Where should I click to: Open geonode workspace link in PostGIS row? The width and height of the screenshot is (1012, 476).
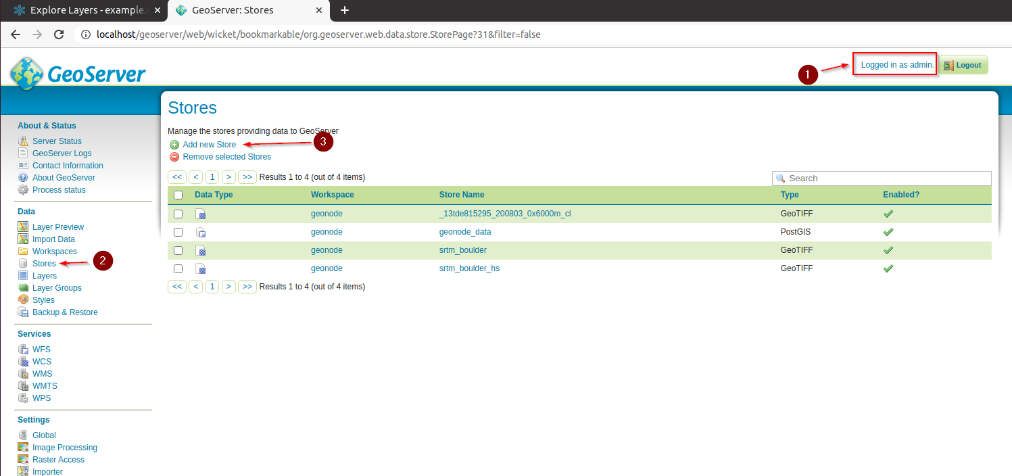[x=327, y=232]
